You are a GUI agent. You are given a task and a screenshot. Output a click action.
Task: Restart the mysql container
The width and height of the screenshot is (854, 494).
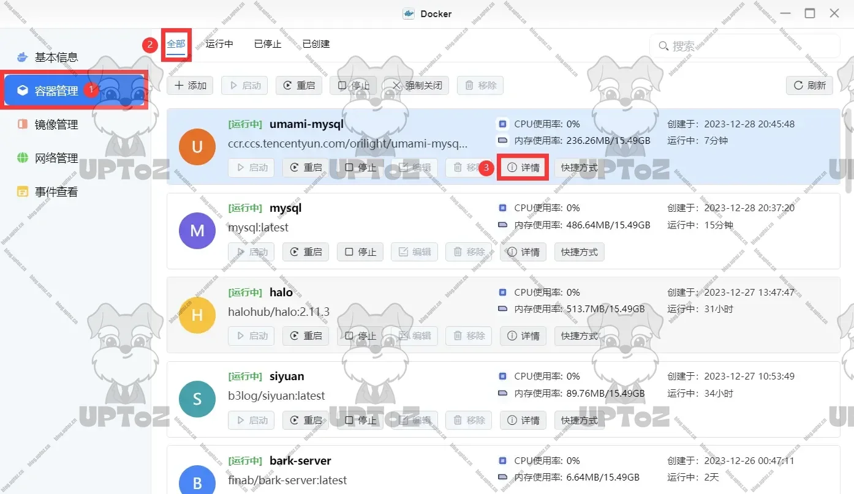[306, 252]
